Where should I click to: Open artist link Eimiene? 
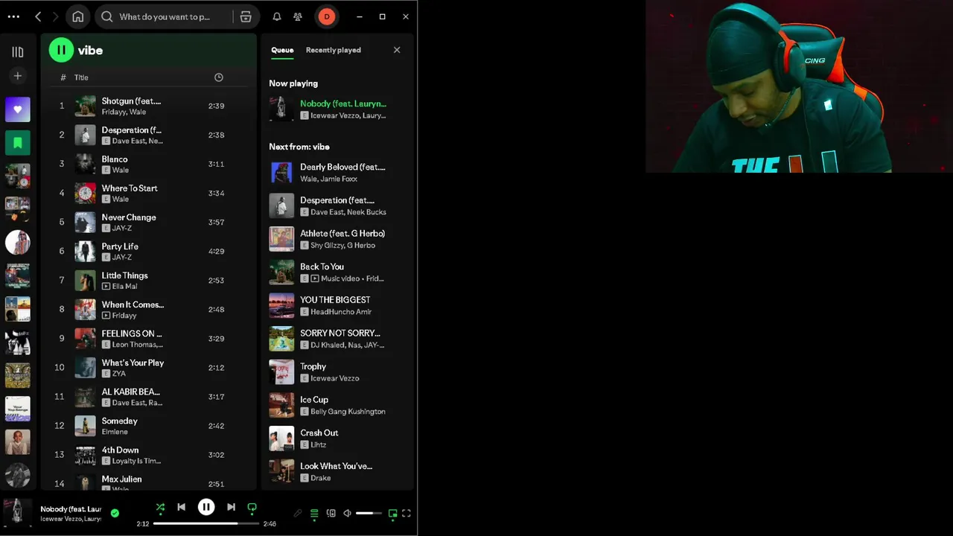coord(115,432)
